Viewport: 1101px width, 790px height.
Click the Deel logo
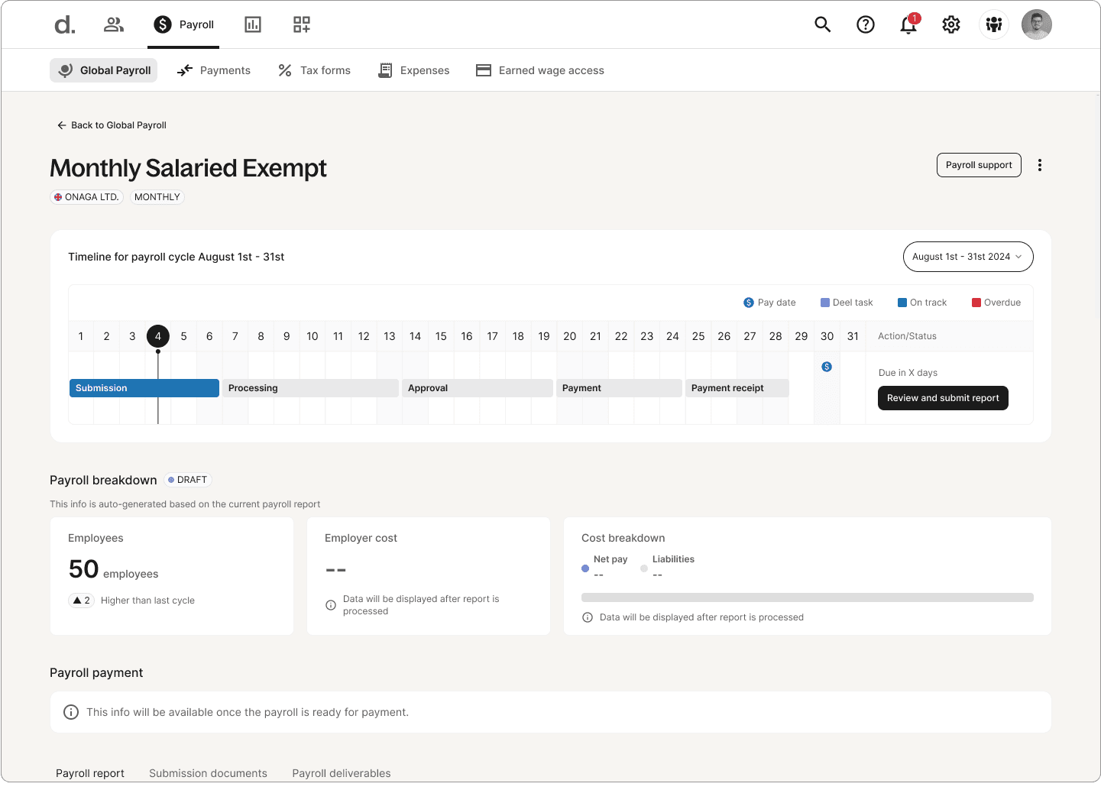pos(64,24)
